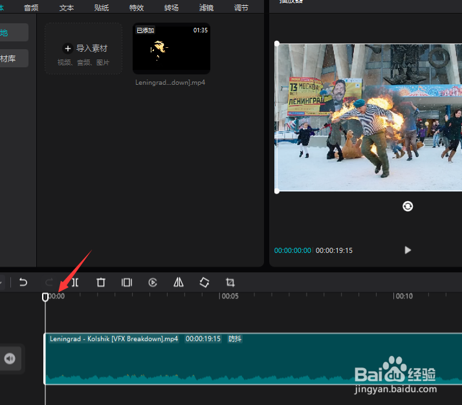
Task: Open the 特效 tab
Action: click(137, 8)
